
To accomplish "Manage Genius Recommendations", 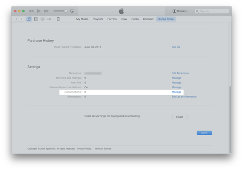I will coord(176,87).
